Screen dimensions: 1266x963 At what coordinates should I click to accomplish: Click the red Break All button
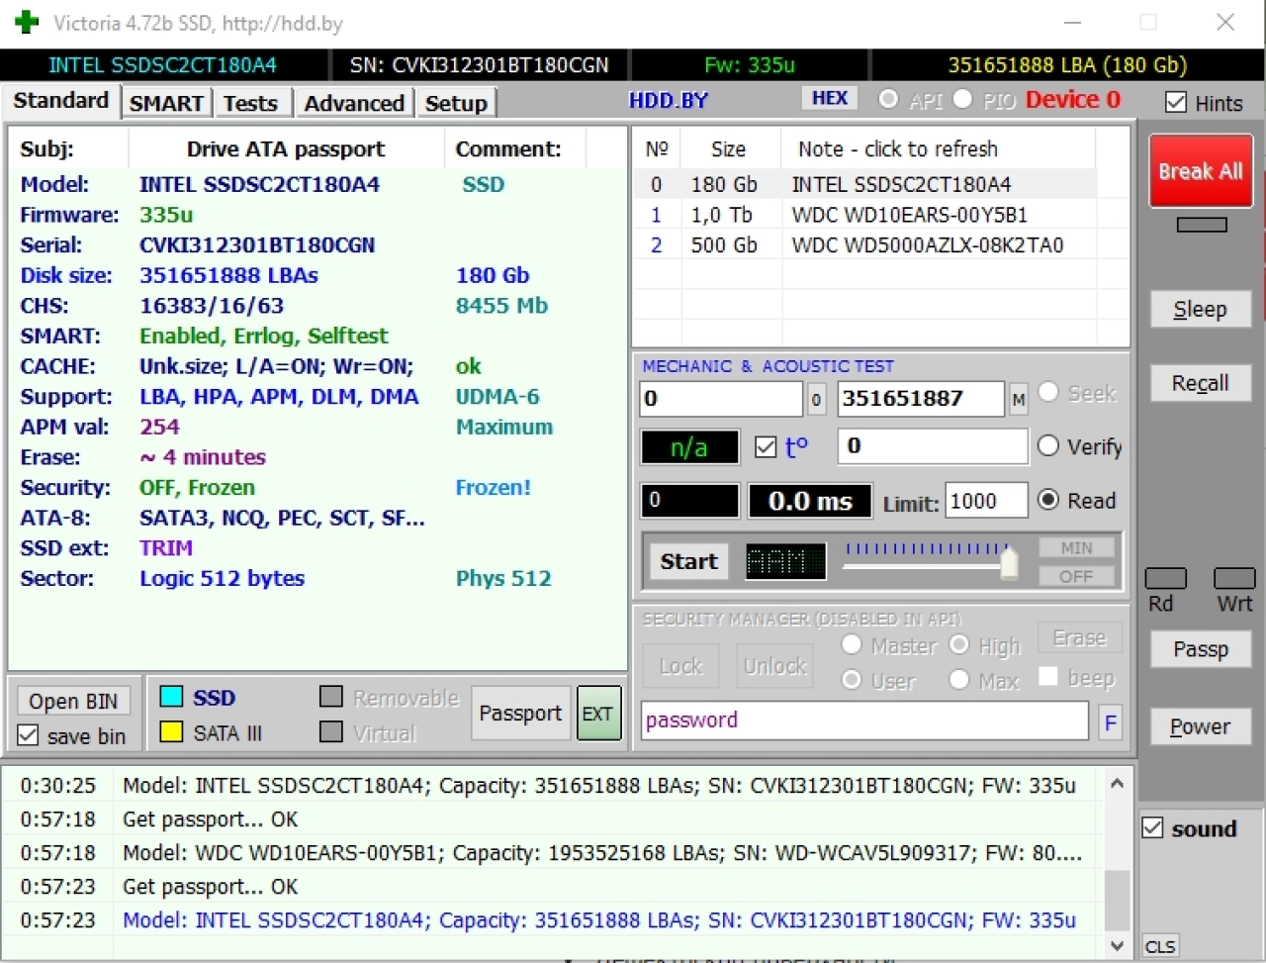[1201, 171]
